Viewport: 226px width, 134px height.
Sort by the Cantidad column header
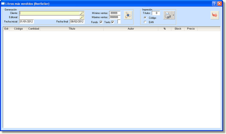[33, 29]
